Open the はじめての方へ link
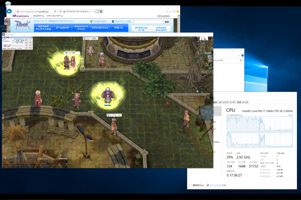Viewport: 301px width, 200px height. pos(99,21)
